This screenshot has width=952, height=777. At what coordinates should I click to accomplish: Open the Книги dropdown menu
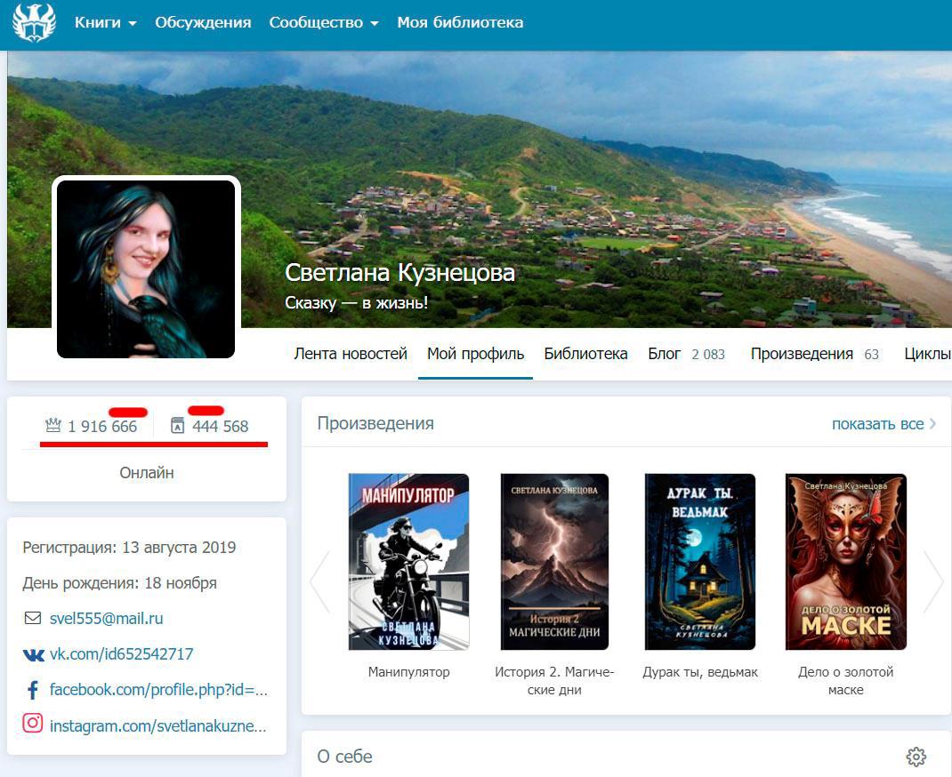pos(106,22)
